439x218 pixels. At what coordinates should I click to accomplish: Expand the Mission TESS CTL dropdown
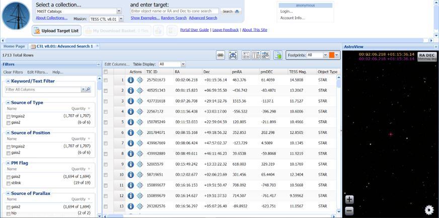coord(120,19)
